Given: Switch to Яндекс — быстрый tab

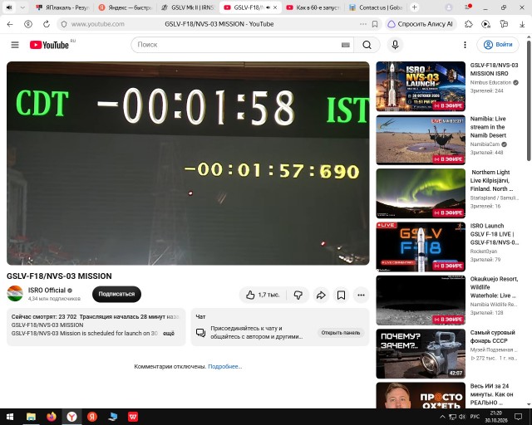Looking at the screenshot, I should tap(125, 7).
